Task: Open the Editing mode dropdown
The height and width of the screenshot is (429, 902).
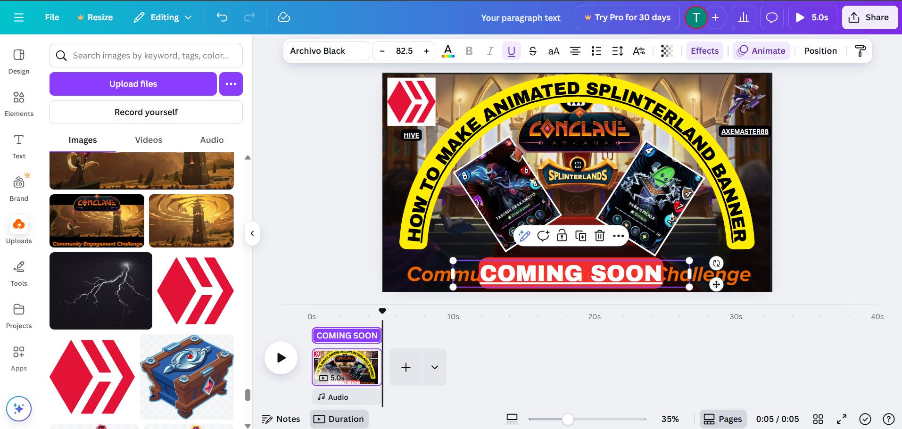Action: [163, 17]
